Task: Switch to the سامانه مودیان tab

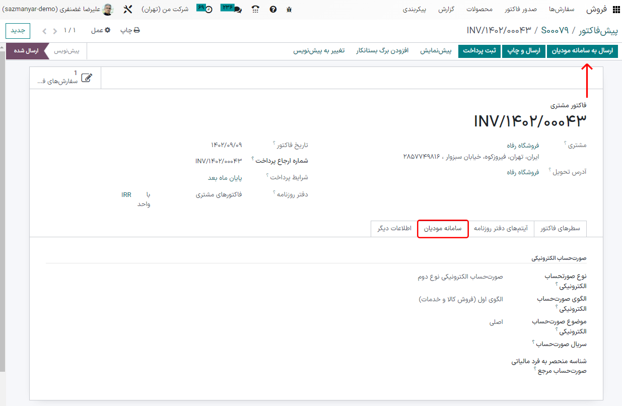Action: [443, 229]
